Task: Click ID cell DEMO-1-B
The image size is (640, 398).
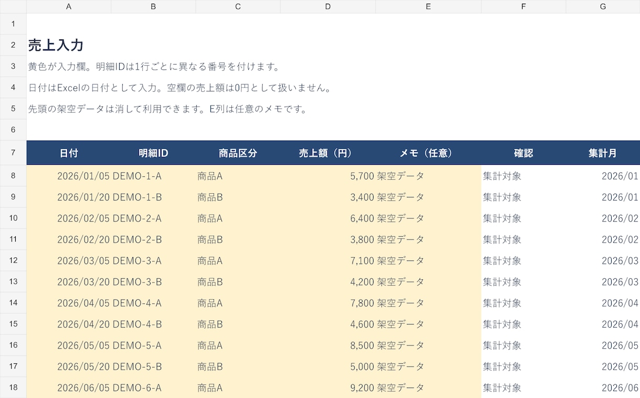Action: click(153, 197)
